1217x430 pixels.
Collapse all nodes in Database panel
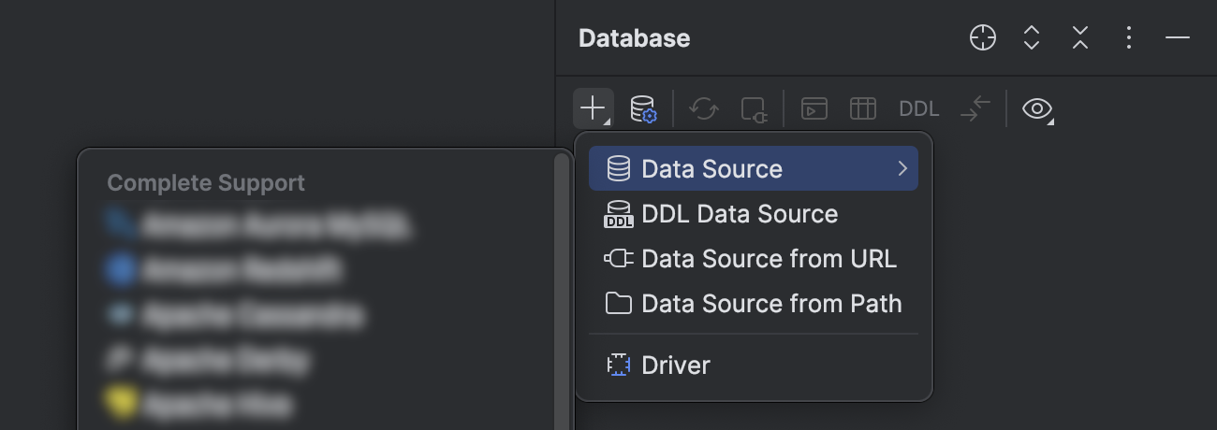[1080, 38]
